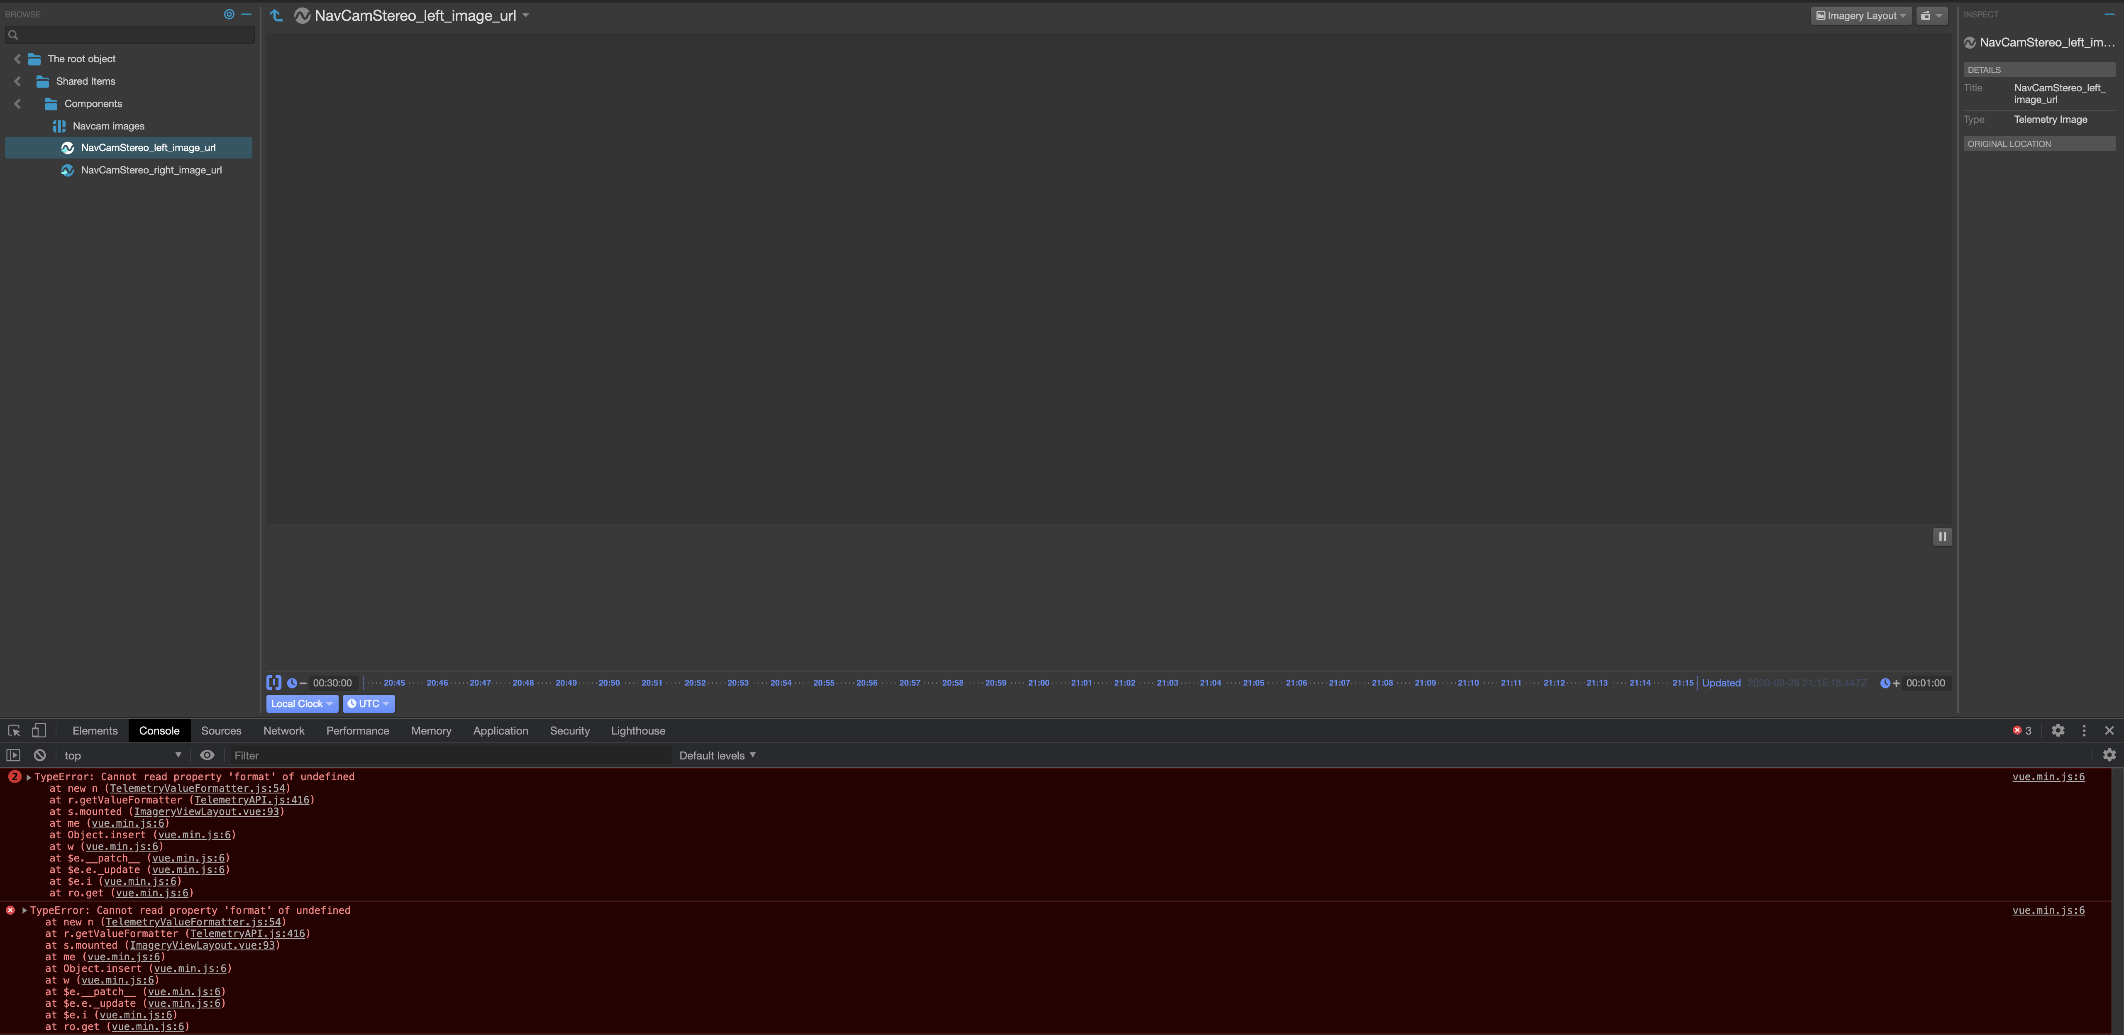
Task: Click the DevTools inspect element cursor icon
Action: coord(14,731)
